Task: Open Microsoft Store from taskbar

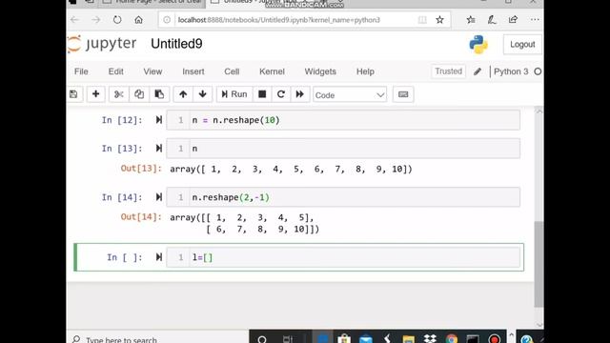Action: [344, 339]
